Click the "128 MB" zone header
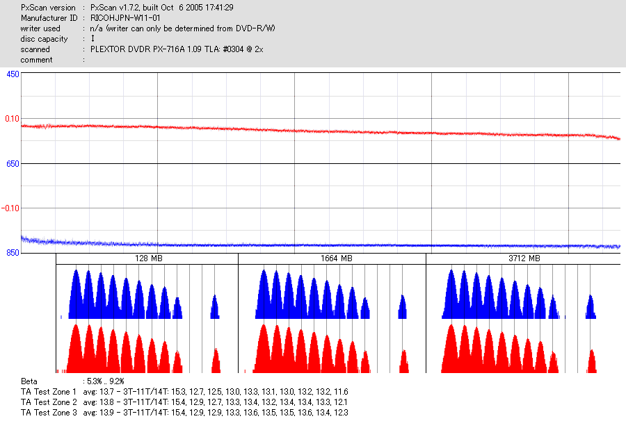Viewport: 626px width, 421px height. [x=149, y=258]
